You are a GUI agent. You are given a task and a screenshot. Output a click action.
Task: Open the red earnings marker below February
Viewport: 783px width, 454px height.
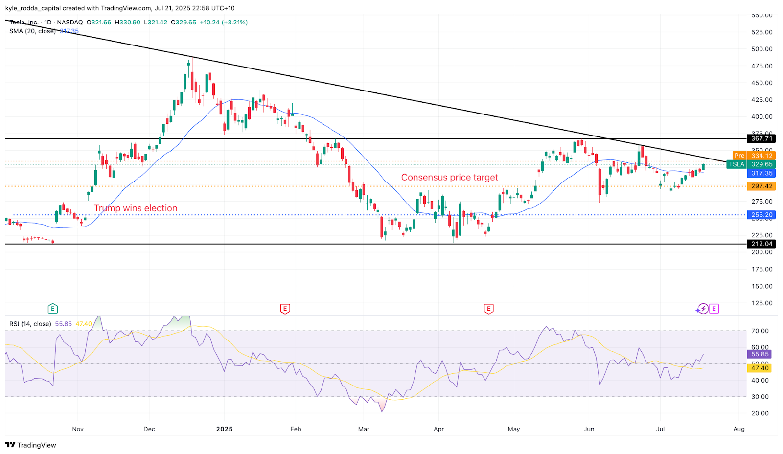[x=285, y=309]
